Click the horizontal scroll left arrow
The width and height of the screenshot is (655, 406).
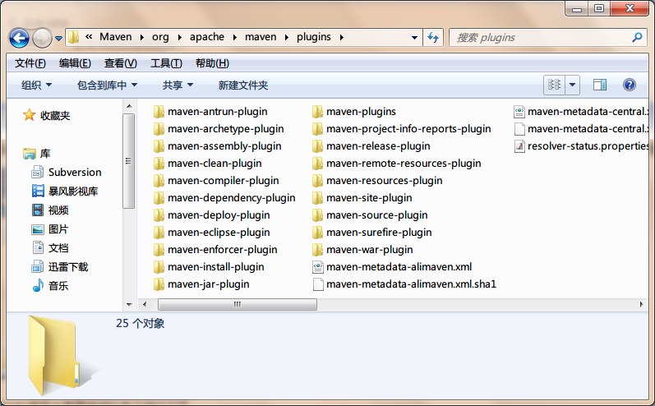145,304
